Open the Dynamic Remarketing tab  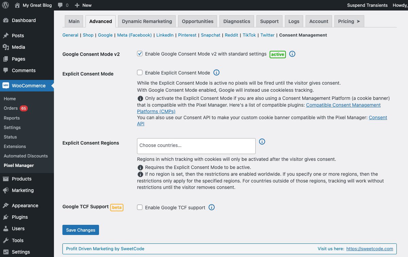(x=147, y=21)
